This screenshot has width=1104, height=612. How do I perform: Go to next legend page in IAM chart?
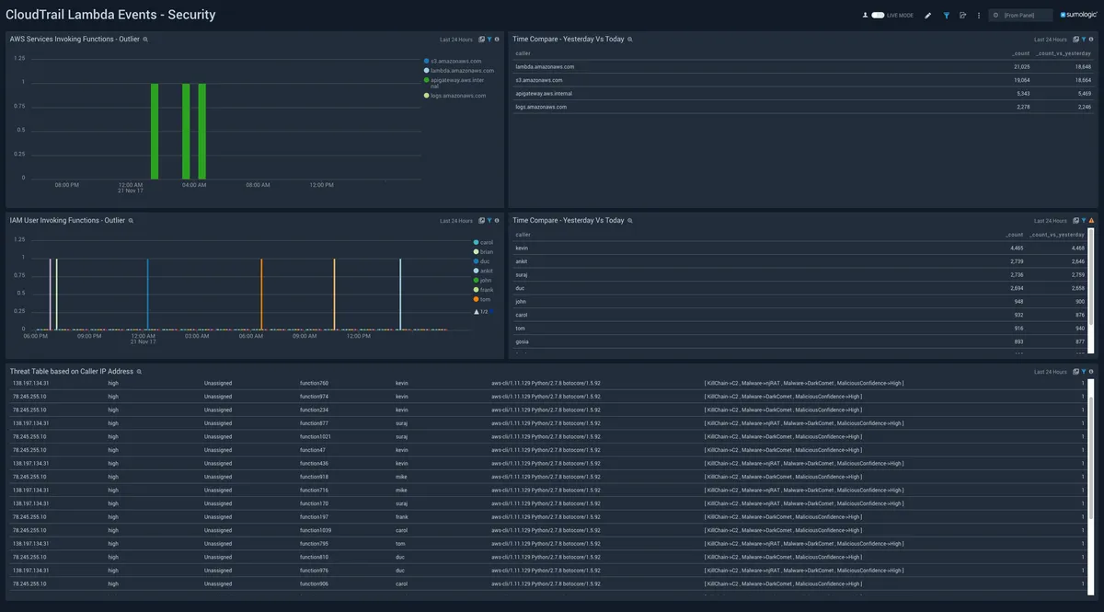(x=491, y=312)
